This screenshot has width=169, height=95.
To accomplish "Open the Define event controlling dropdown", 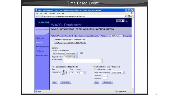I will click(x=124, y=72).
